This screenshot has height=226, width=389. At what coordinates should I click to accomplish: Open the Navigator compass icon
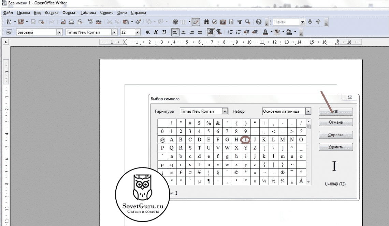(215, 22)
